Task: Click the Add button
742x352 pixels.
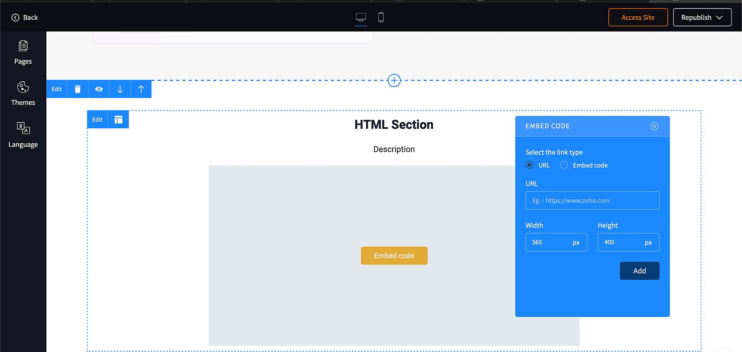Action: pyautogui.click(x=639, y=271)
